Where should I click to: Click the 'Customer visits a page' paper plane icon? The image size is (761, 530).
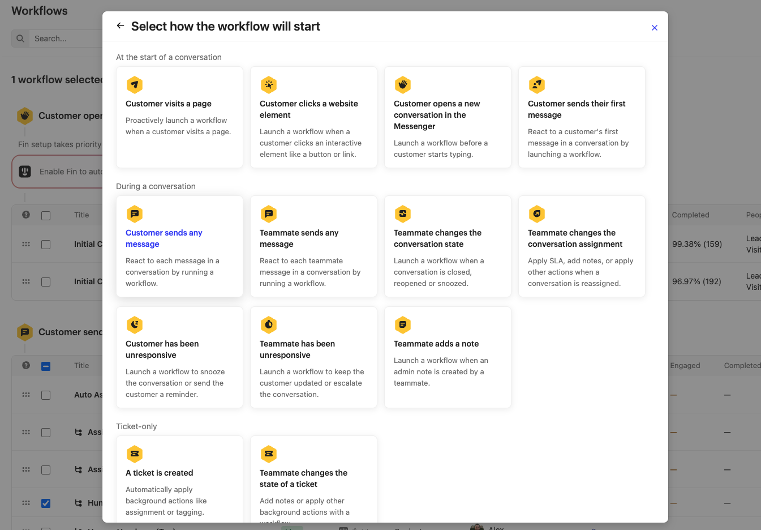point(134,85)
